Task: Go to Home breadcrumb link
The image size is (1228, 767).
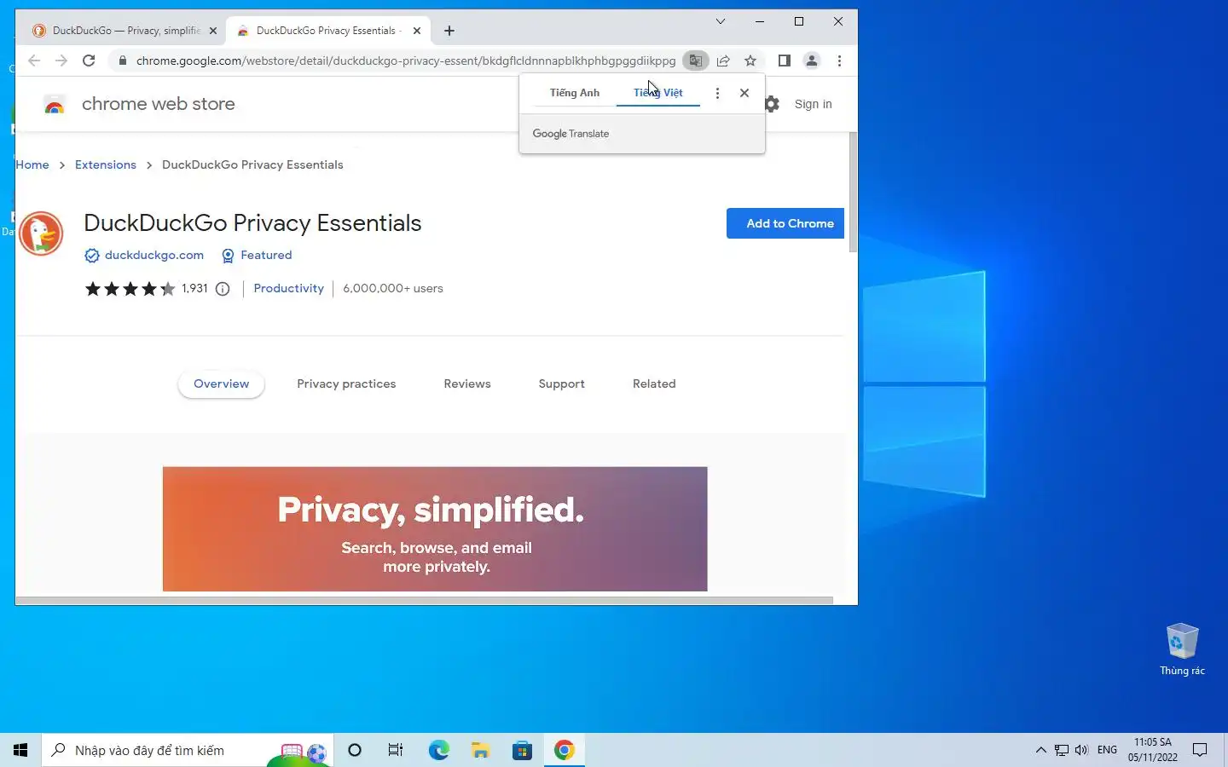Action: pos(32,164)
